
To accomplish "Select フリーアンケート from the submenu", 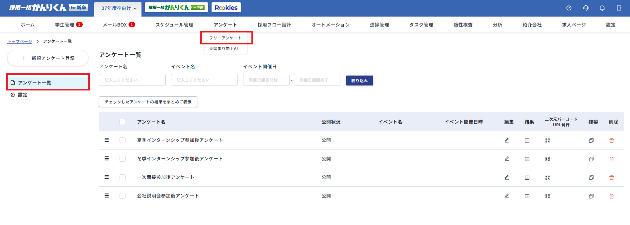I will (x=225, y=38).
